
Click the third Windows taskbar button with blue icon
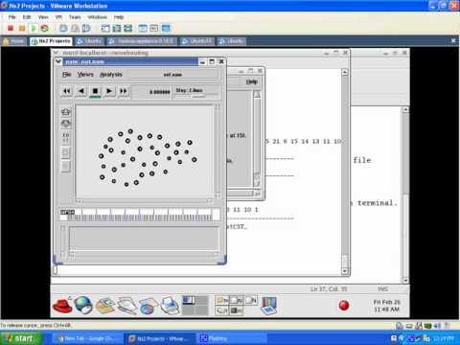point(231,338)
